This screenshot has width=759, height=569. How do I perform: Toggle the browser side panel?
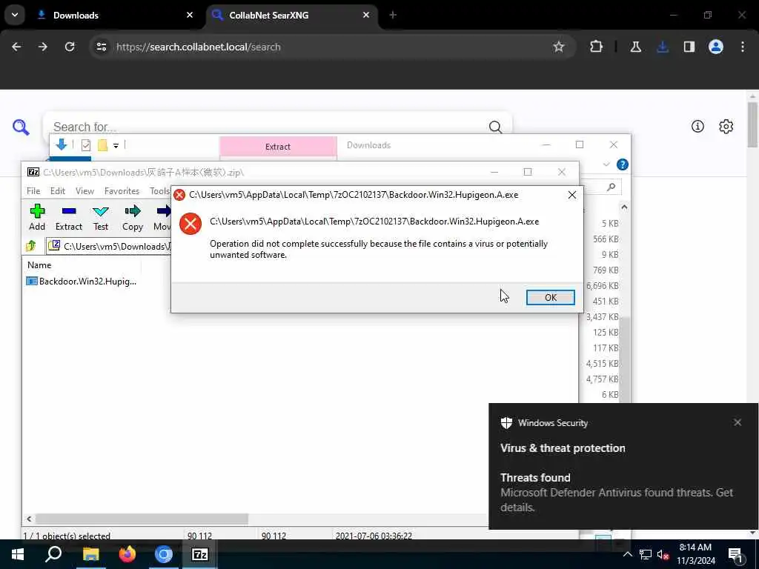coord(689,47)
